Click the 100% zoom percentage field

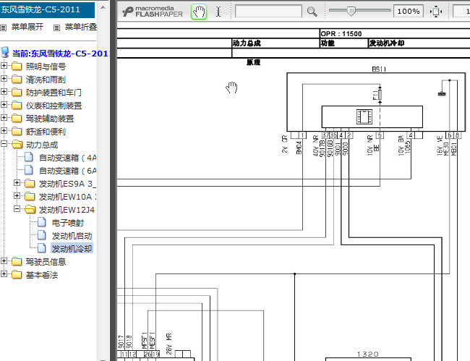409,12
